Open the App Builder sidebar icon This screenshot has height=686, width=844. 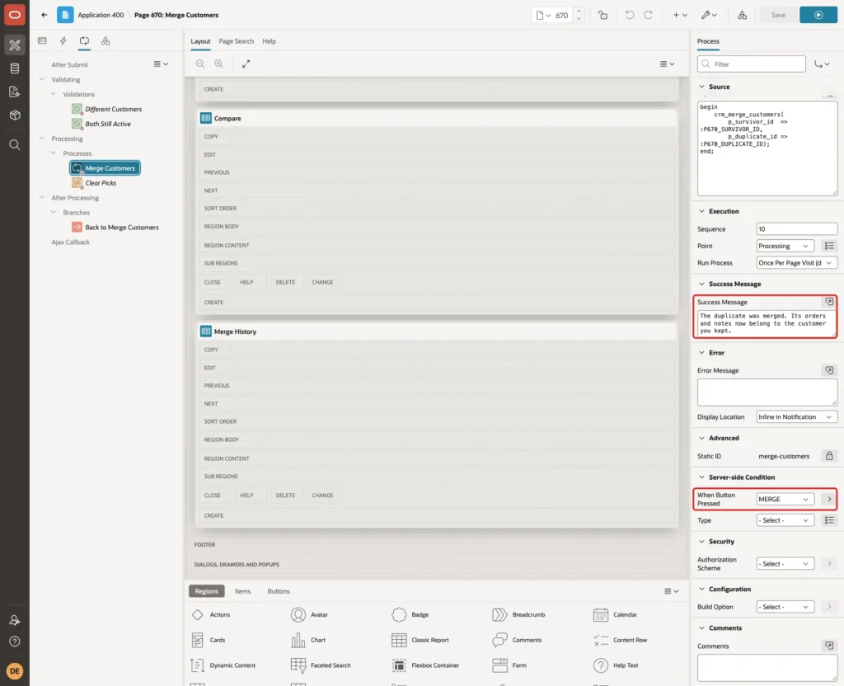click(15, 45)
